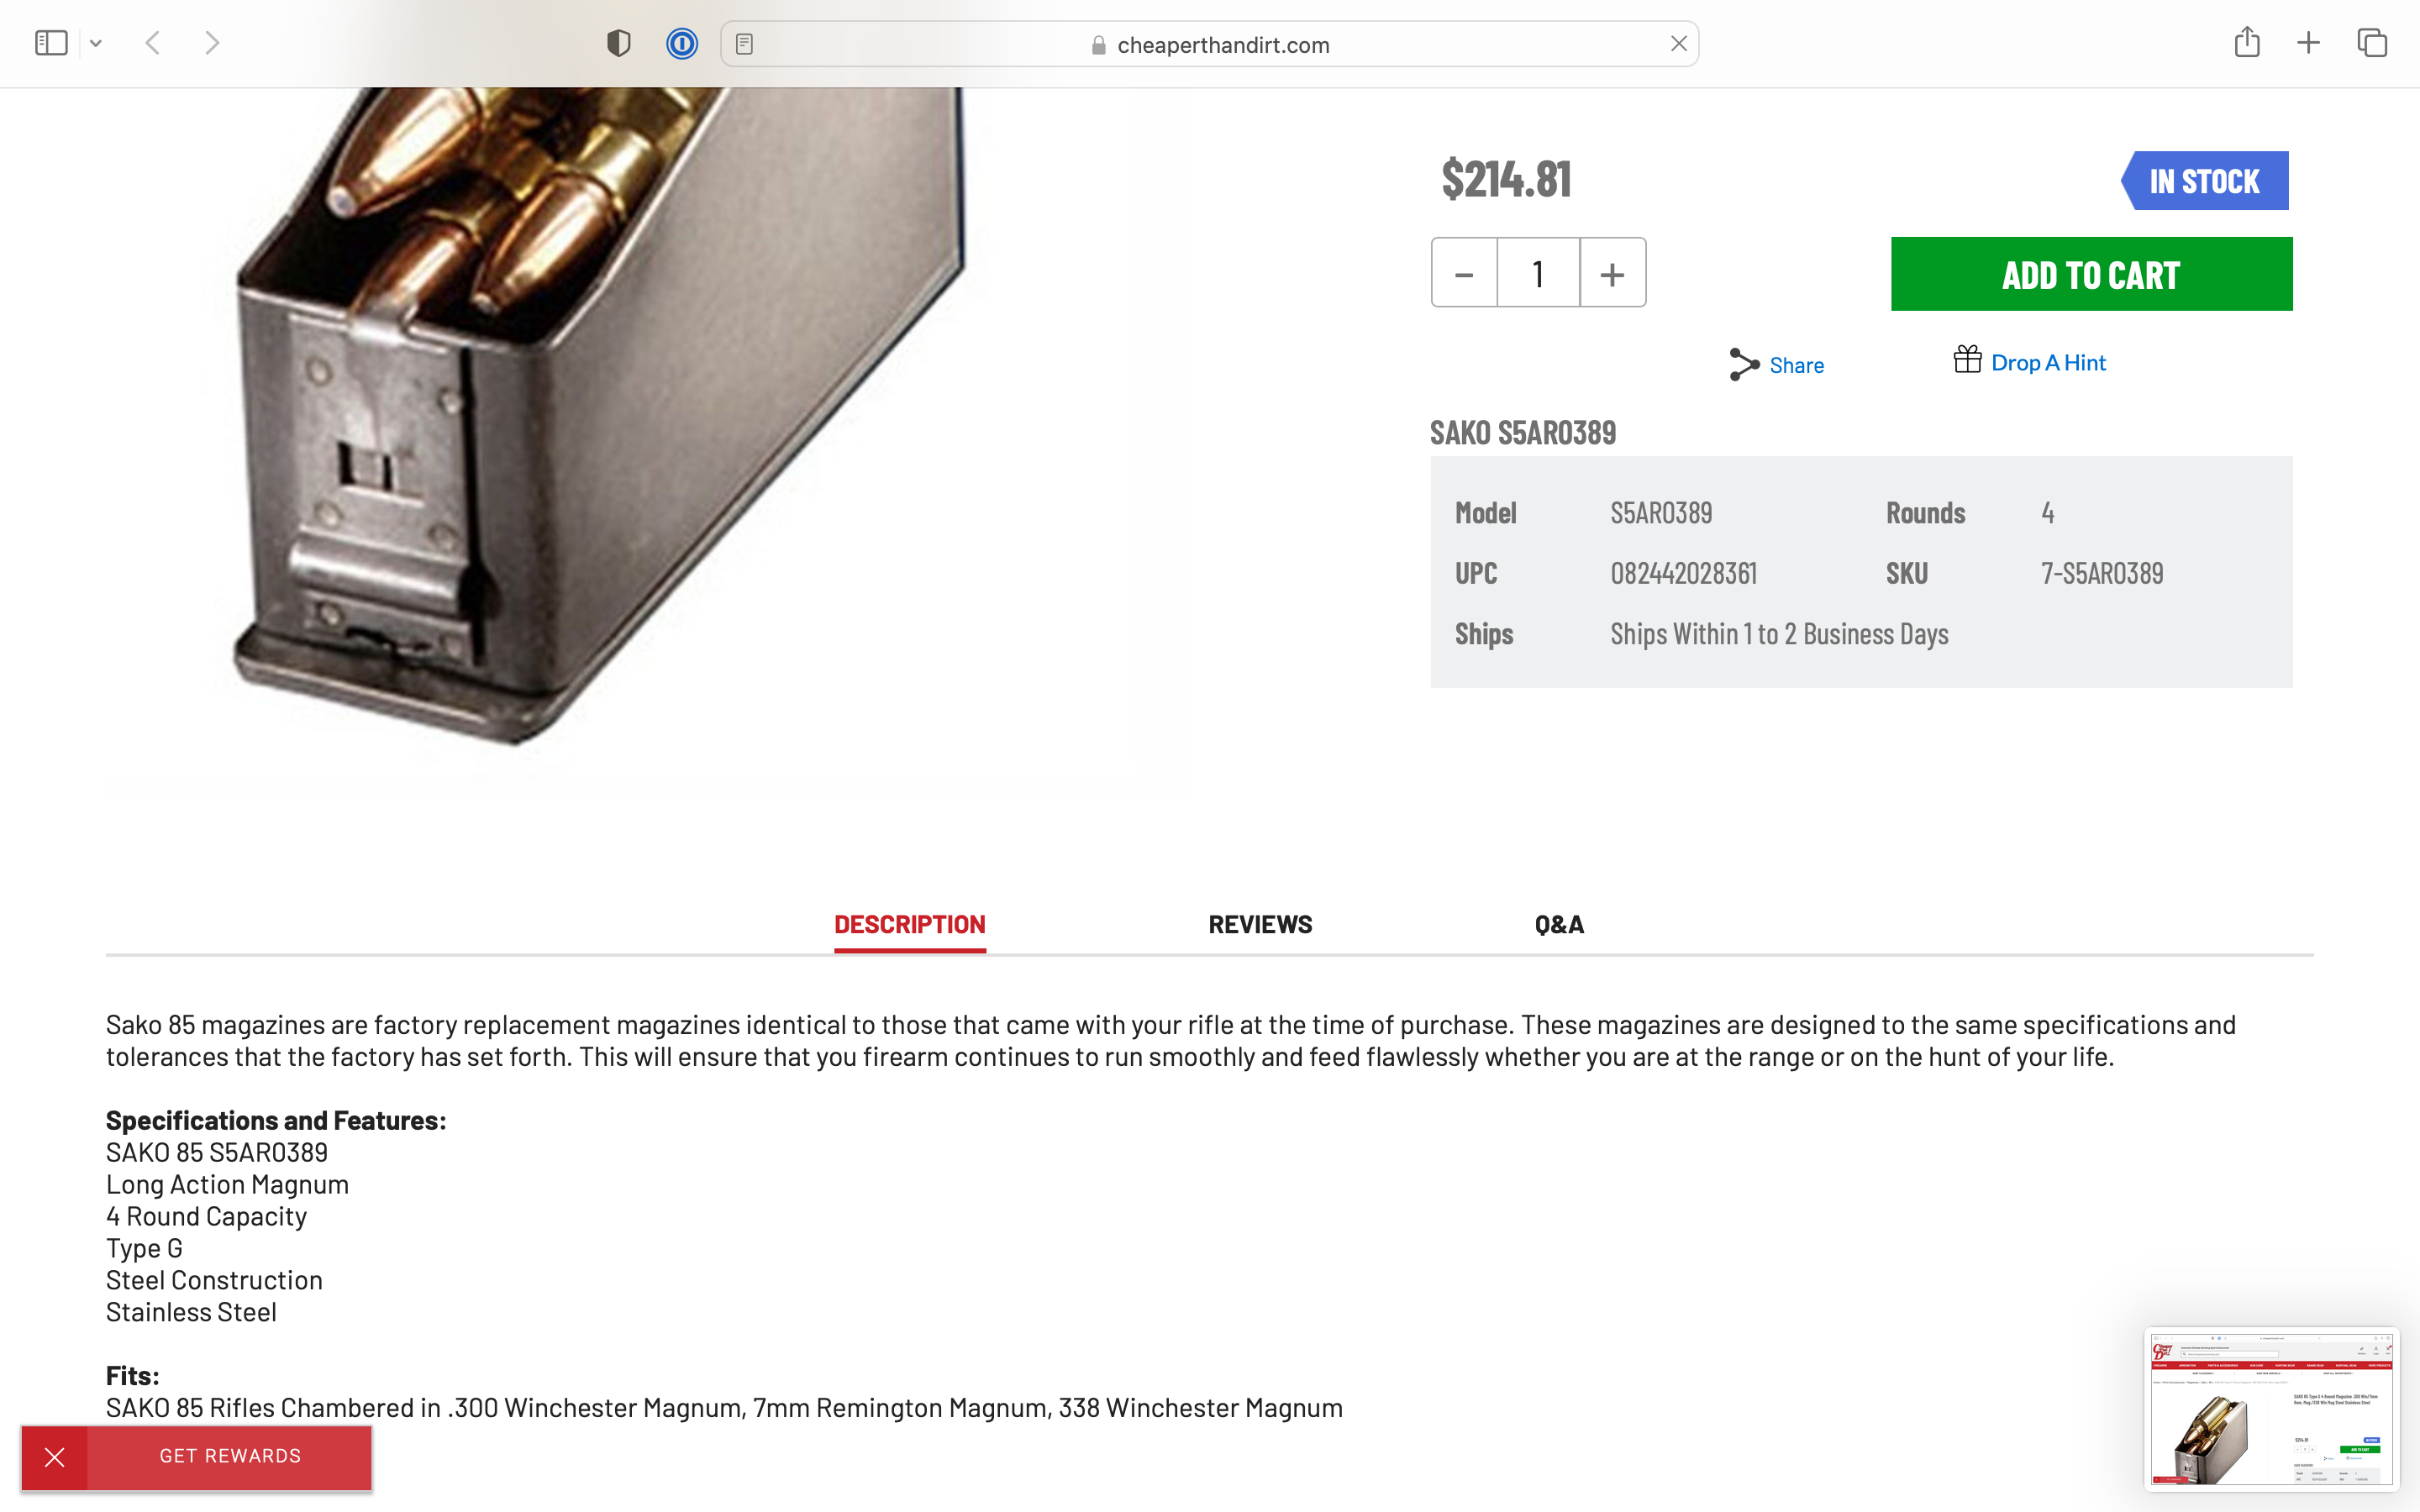
Task: Dismiss the Get Rewards banner
Action: (x=55, y=1457)
